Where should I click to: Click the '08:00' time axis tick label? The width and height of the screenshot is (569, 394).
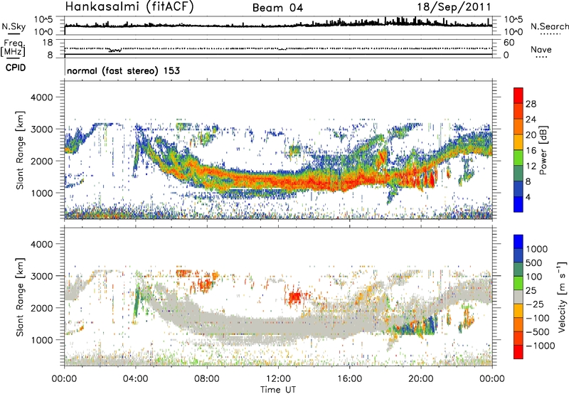207,379
